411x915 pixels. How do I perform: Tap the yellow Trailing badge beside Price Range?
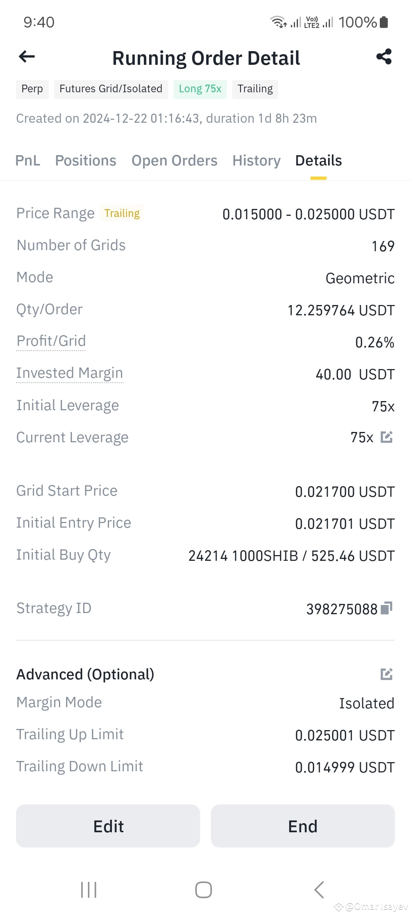click(x=122, y=213)
